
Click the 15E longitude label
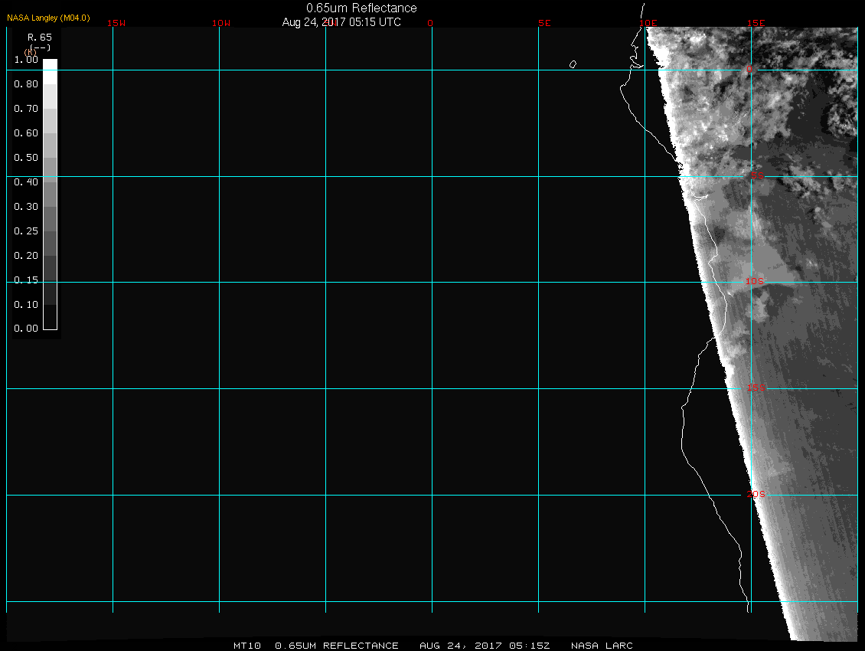pyautogui.click(x=756, y=23)
